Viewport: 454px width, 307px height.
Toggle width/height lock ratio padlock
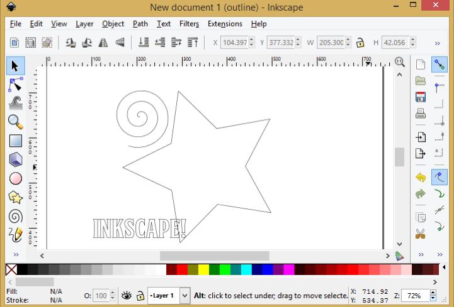[x=360, y=43]
